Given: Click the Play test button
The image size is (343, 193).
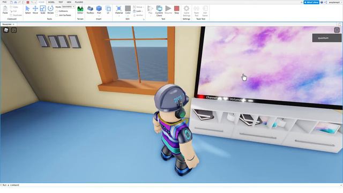Looking at the screenshot, I should (150, 9).
